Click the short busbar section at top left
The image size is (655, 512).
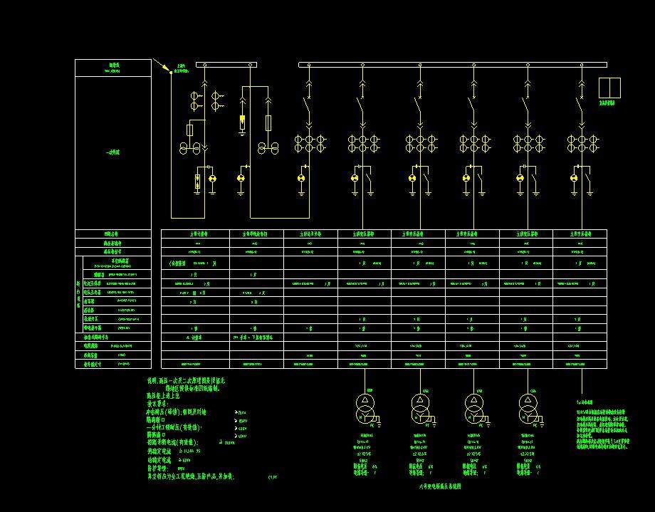[x=226, y=65]
